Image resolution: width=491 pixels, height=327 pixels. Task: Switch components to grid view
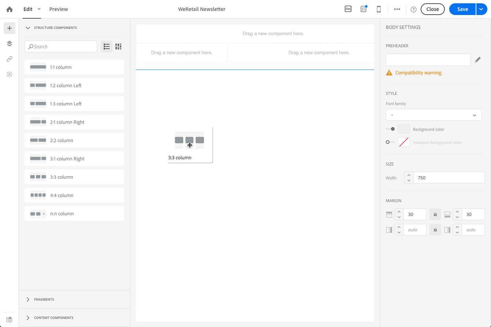(x=118, y=47)
